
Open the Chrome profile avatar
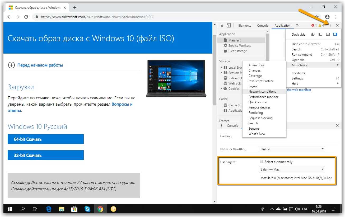[328, 17]
